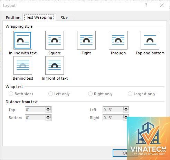Select the Through wrapping style icon
Viewport: 170px width, 160px height.
tap(118, 40)
